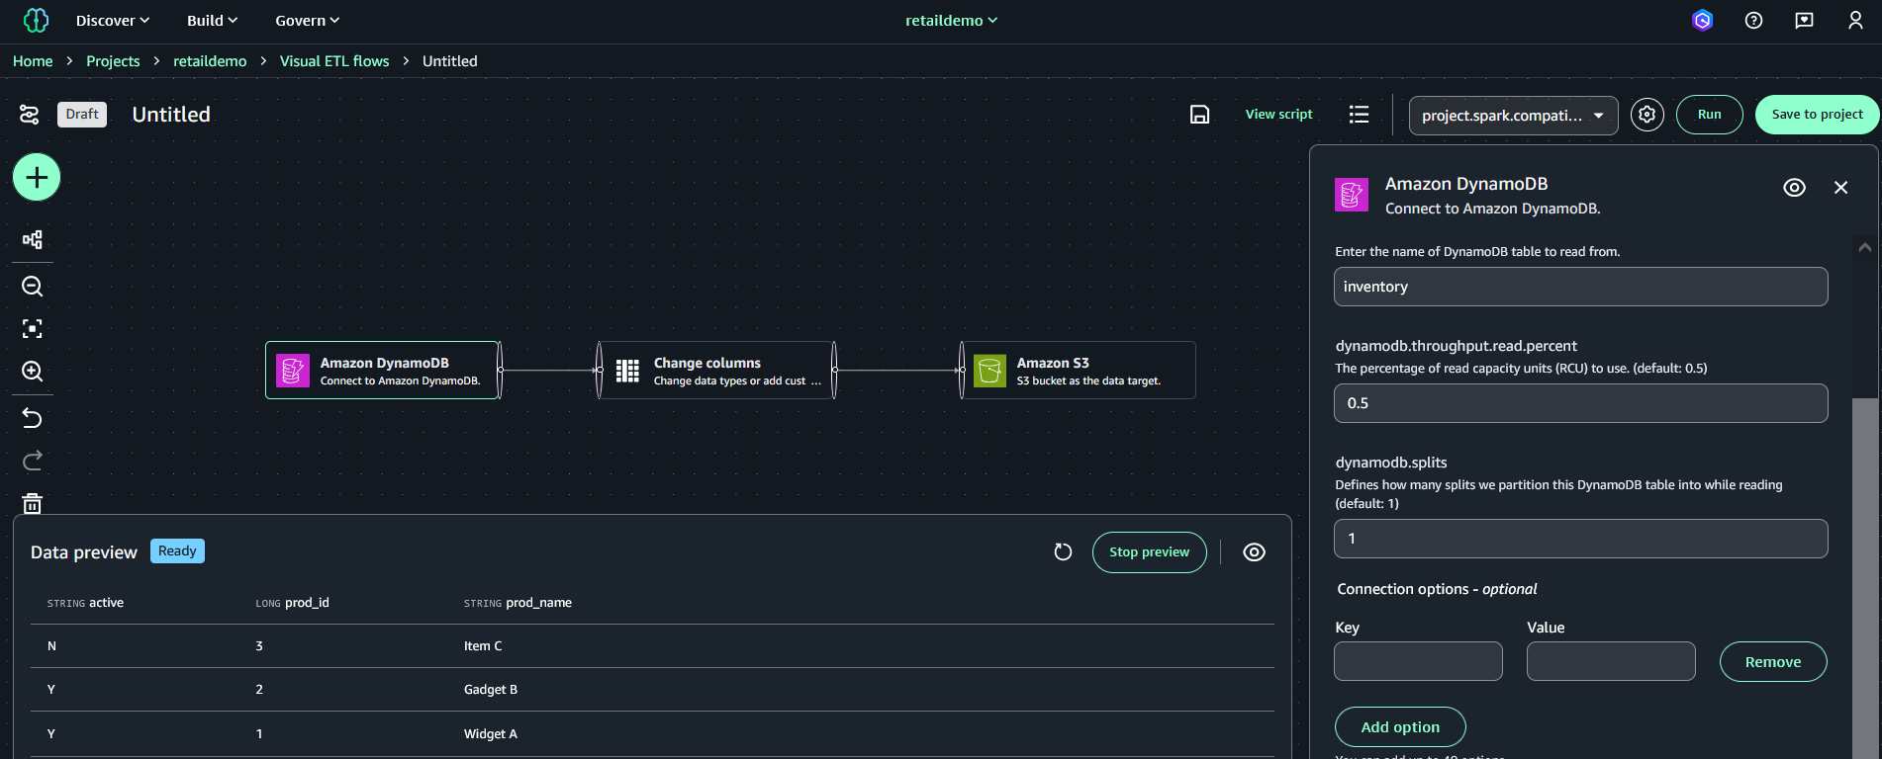Click the DynamoDB table name field
Image resolution: width=1882 pixels, height=759 pixels.
tap(1580, 287)
